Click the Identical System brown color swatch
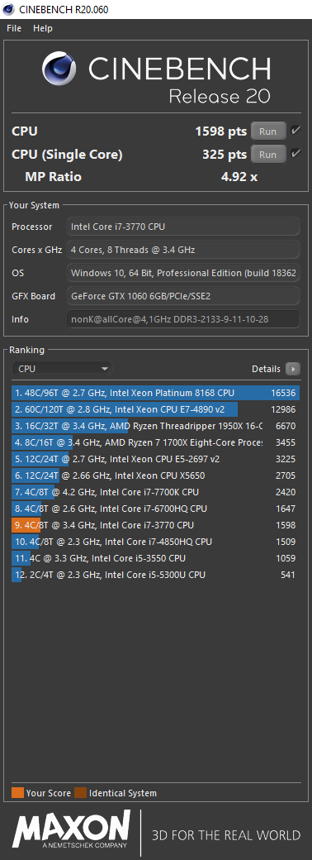This screenshot has width=312, height=860. (x=80, y=793)
